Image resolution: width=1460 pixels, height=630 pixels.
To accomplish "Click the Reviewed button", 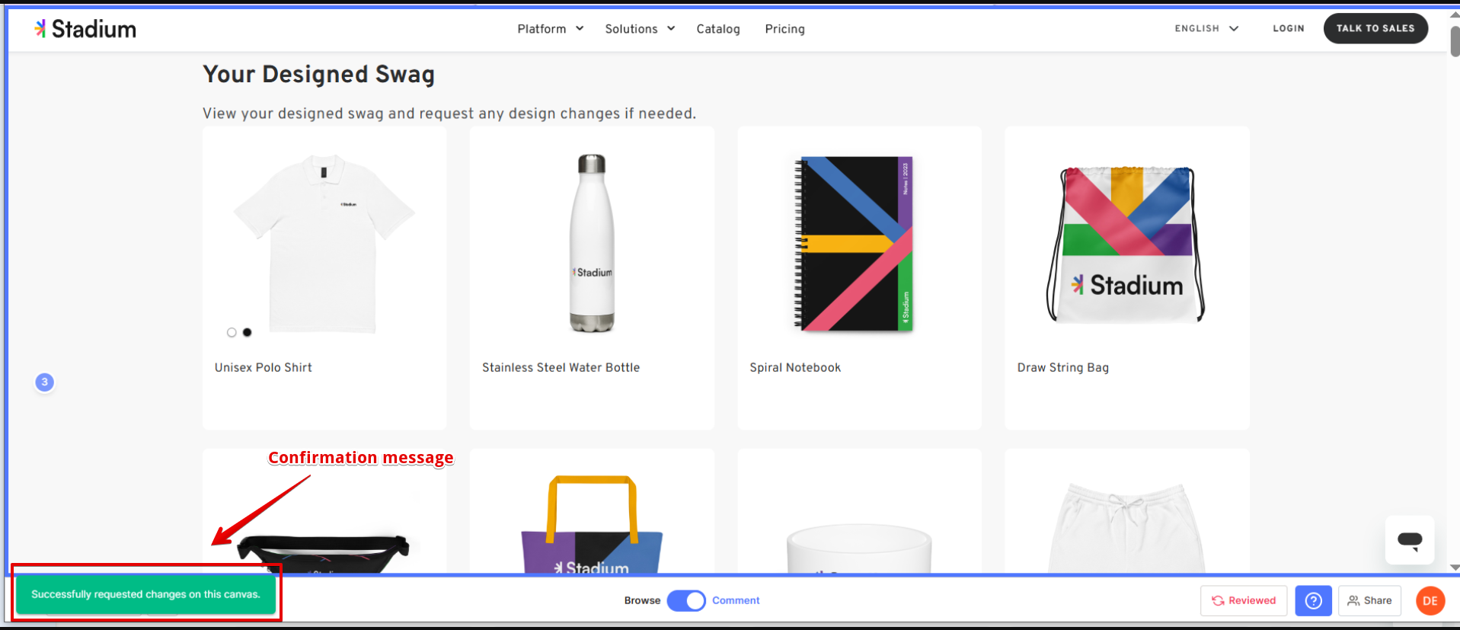I will point(1244,600).
